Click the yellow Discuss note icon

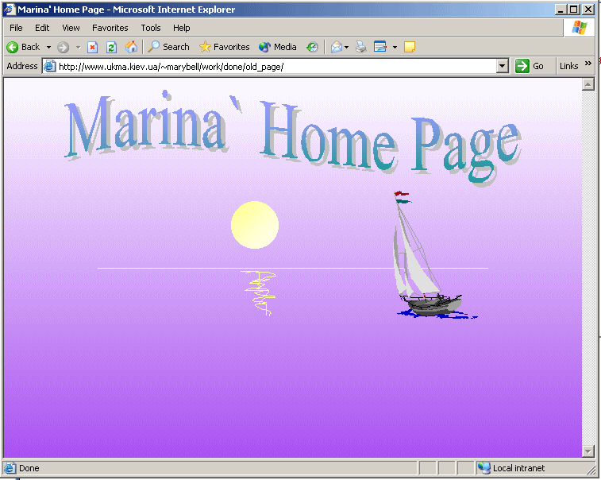(x=410, y=47)
